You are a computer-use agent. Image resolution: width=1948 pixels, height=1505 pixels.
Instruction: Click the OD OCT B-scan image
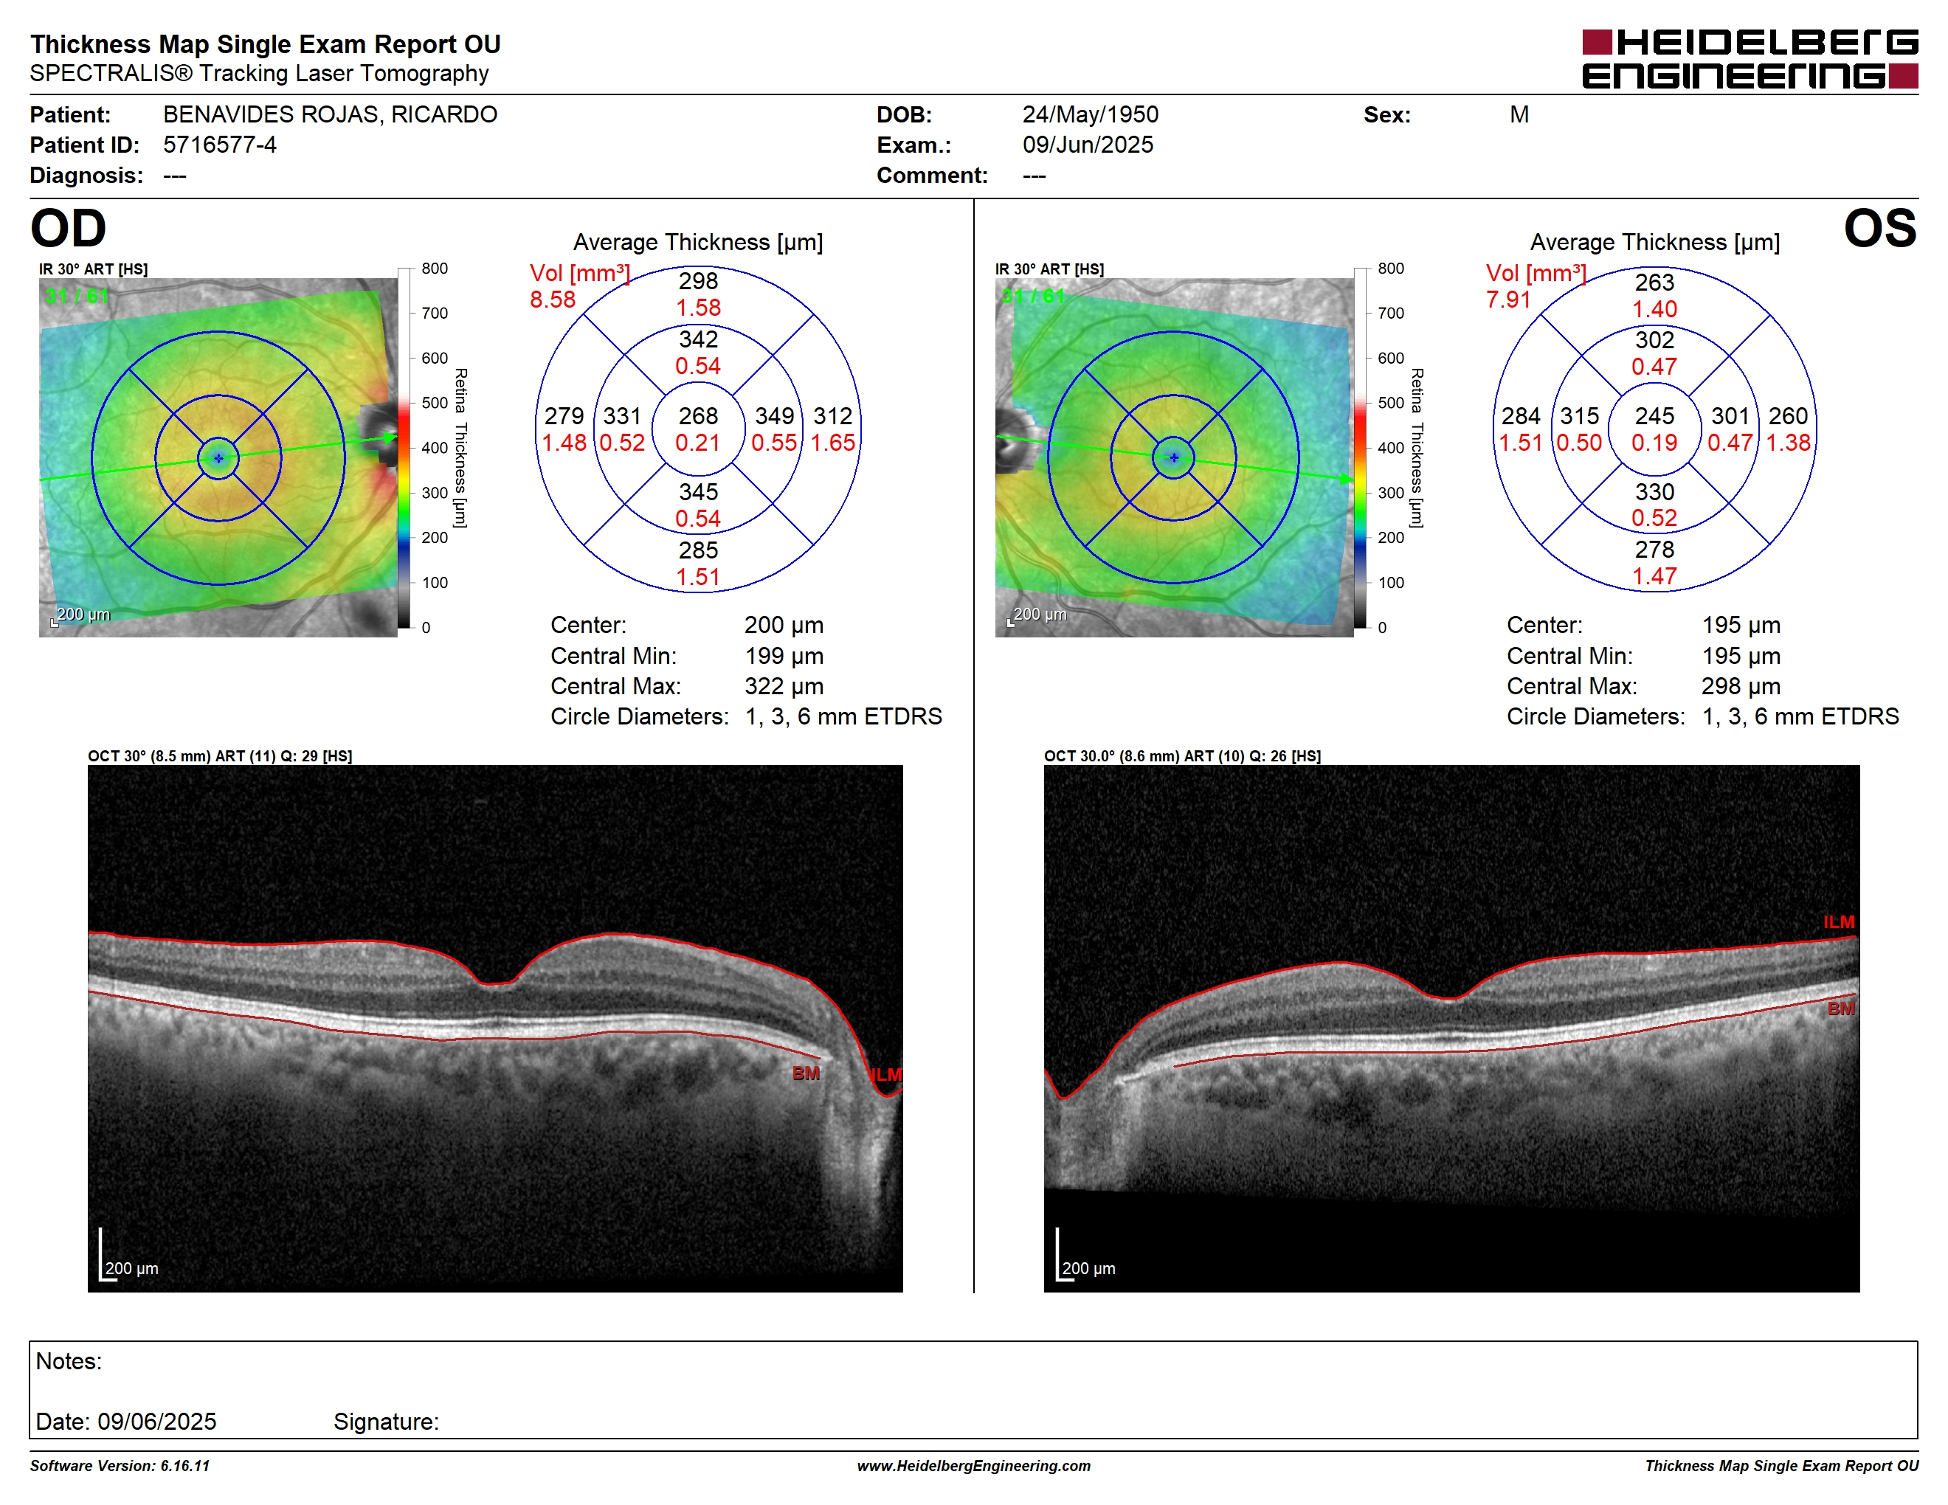click(x=495, y=1028)
